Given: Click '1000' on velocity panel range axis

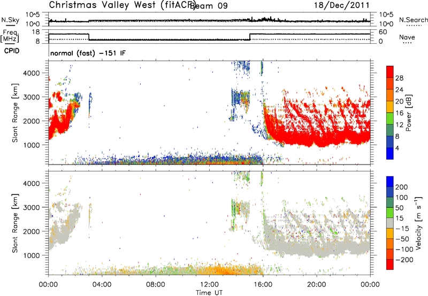Looking at the screenshot, I should (31, 255).
